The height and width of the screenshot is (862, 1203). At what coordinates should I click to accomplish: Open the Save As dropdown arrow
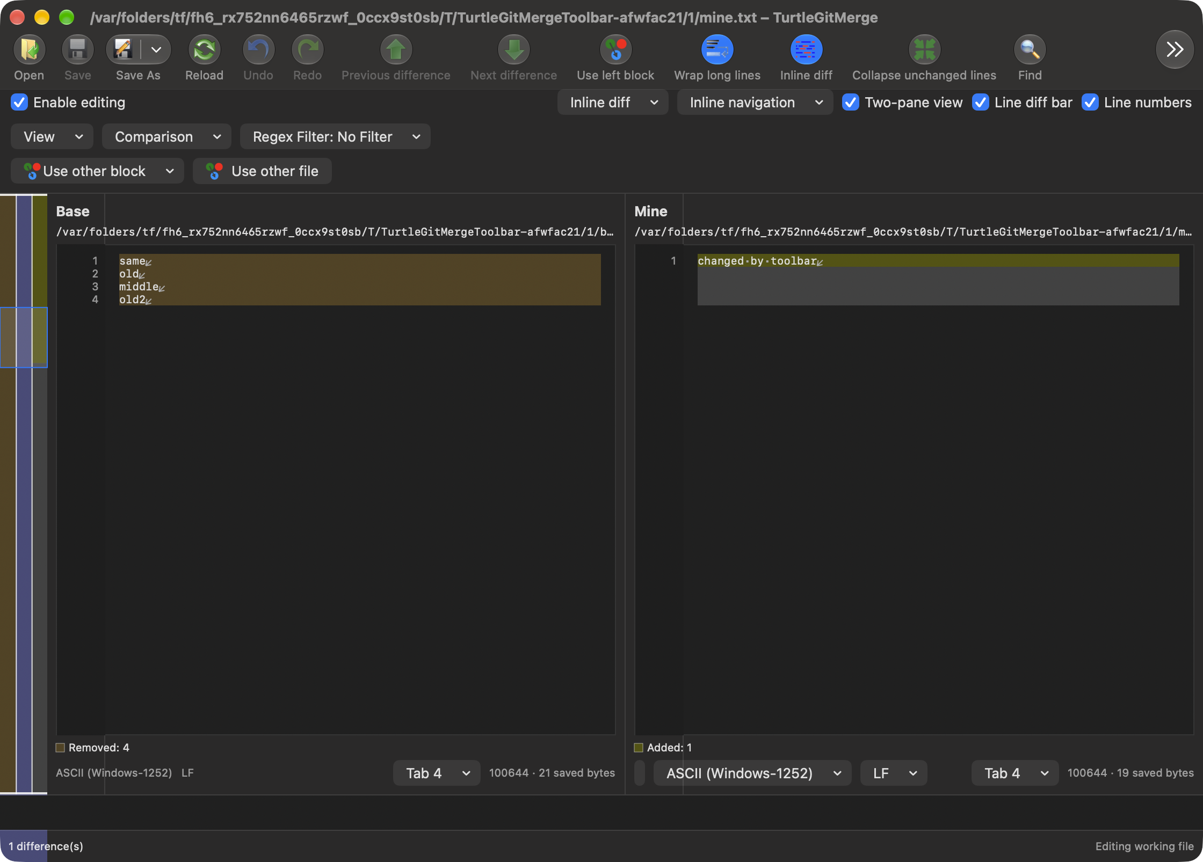156,49
